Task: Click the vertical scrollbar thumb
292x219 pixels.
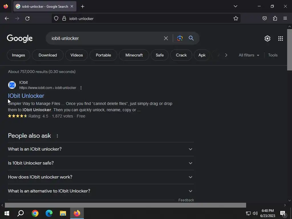Action: point(289,50)
